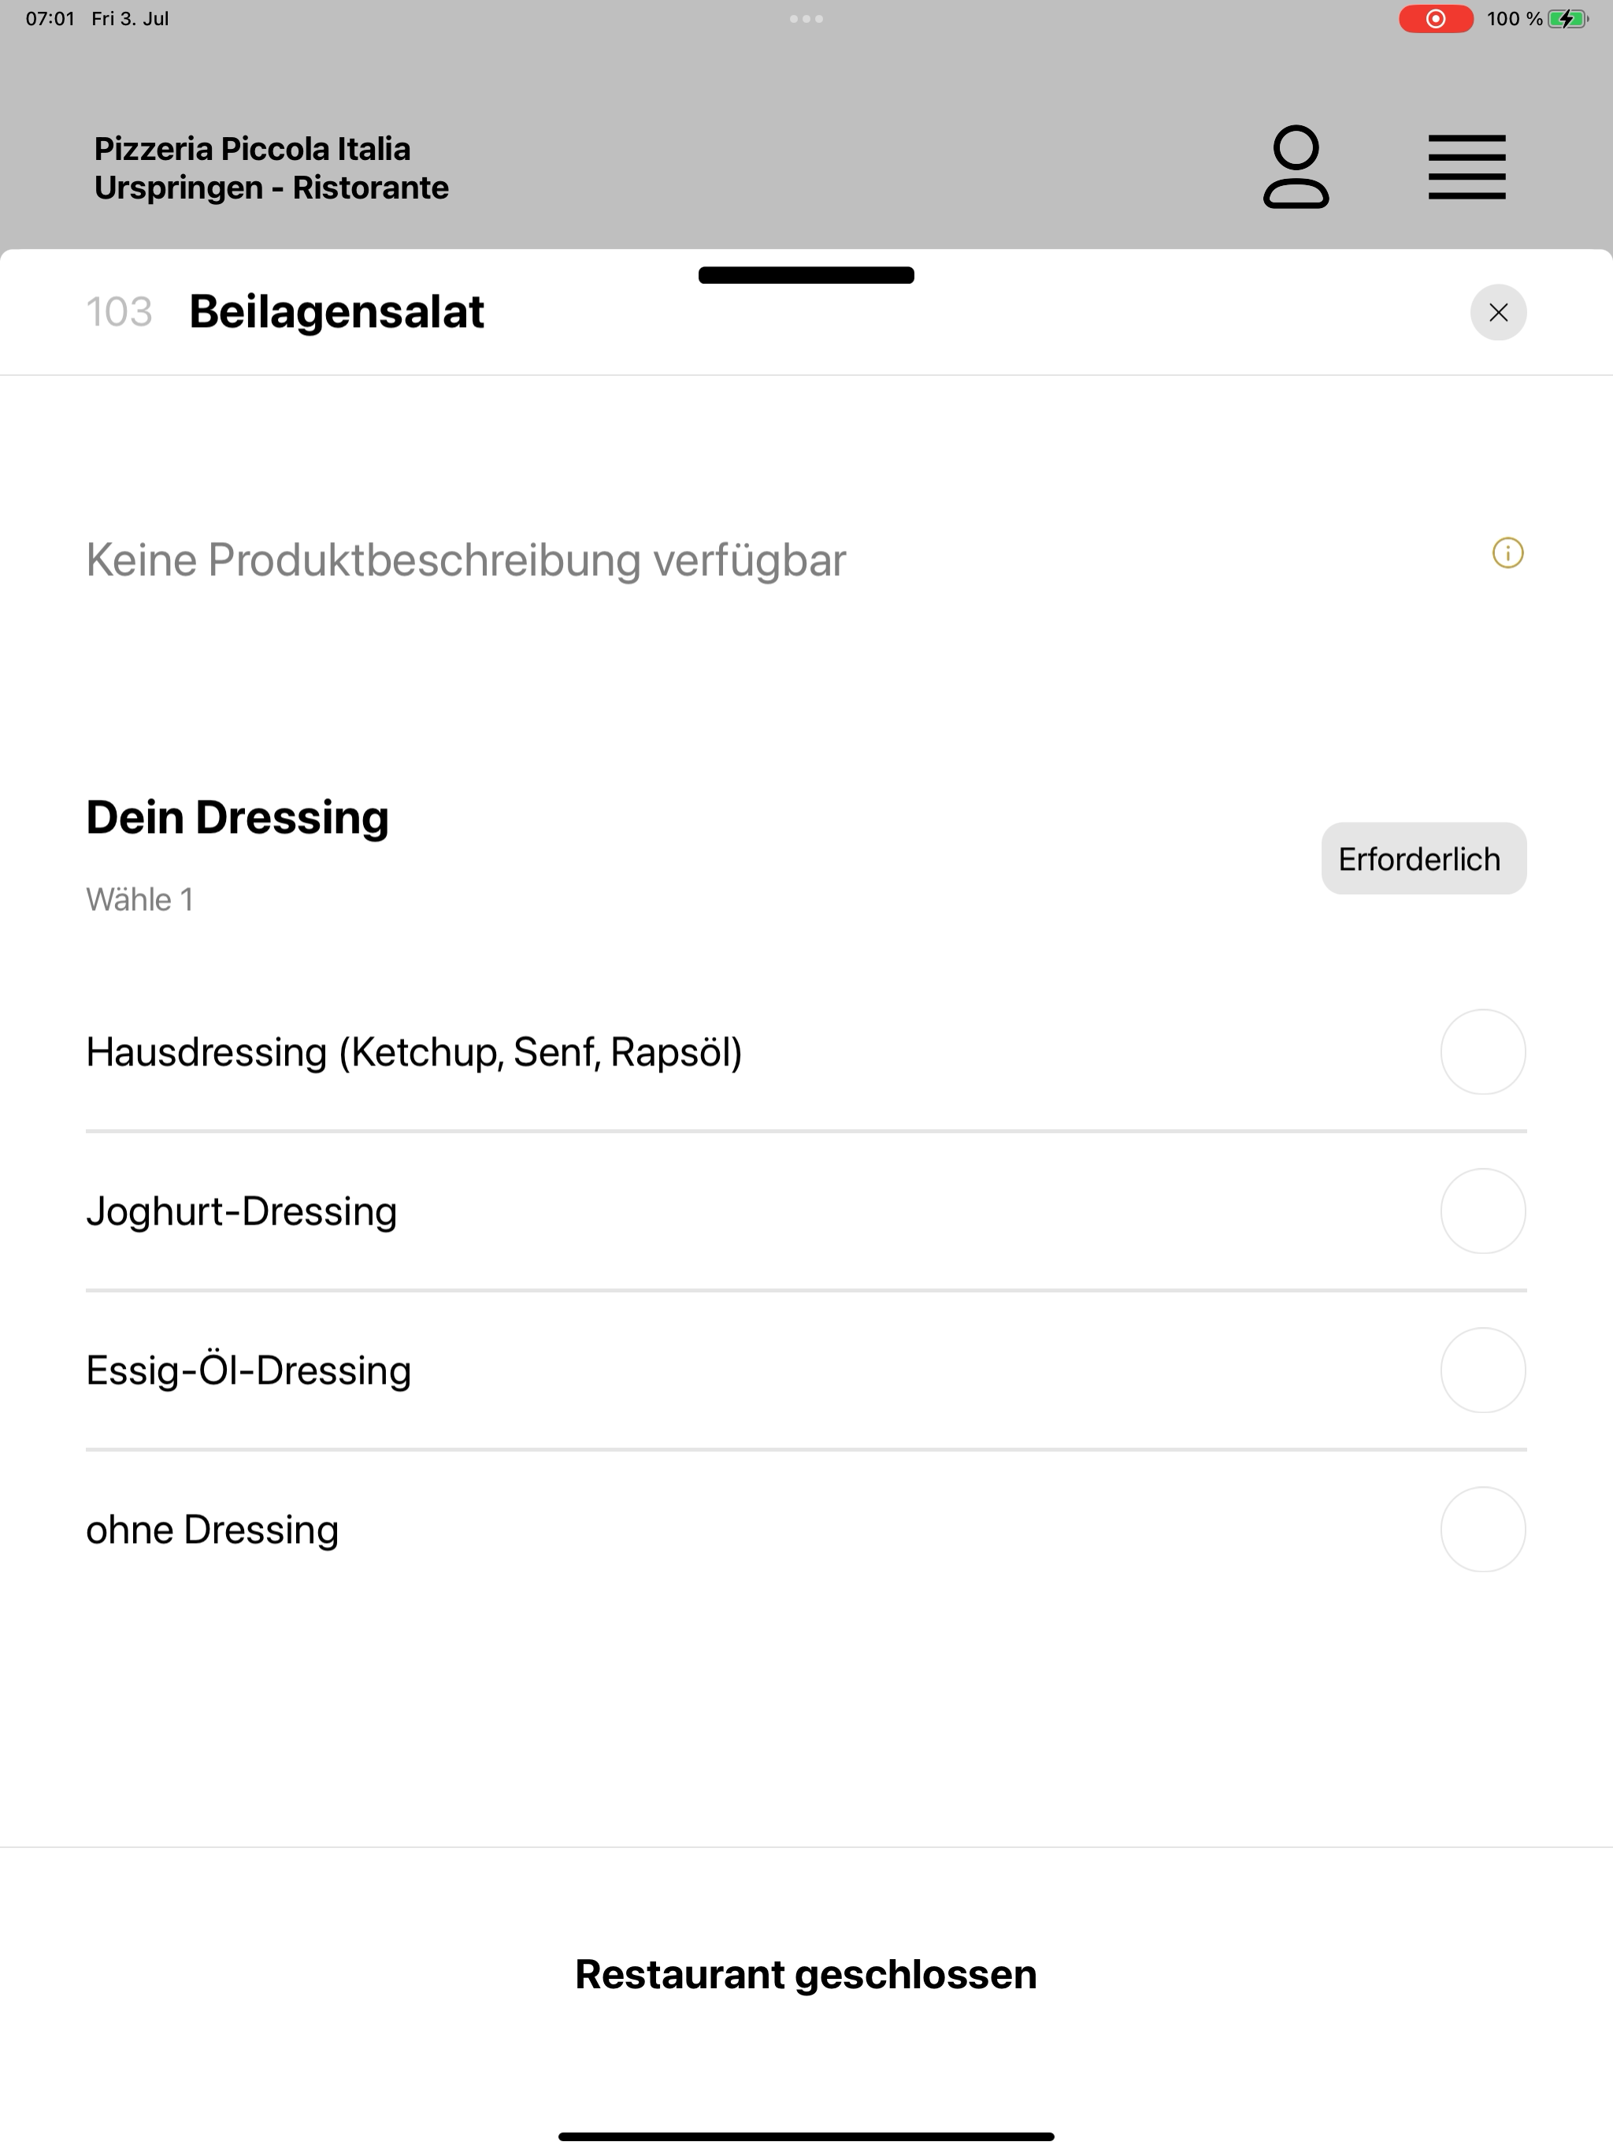
Task: Tap the battery status icon
Action: pyautogui.click(x=1567, y=18)
